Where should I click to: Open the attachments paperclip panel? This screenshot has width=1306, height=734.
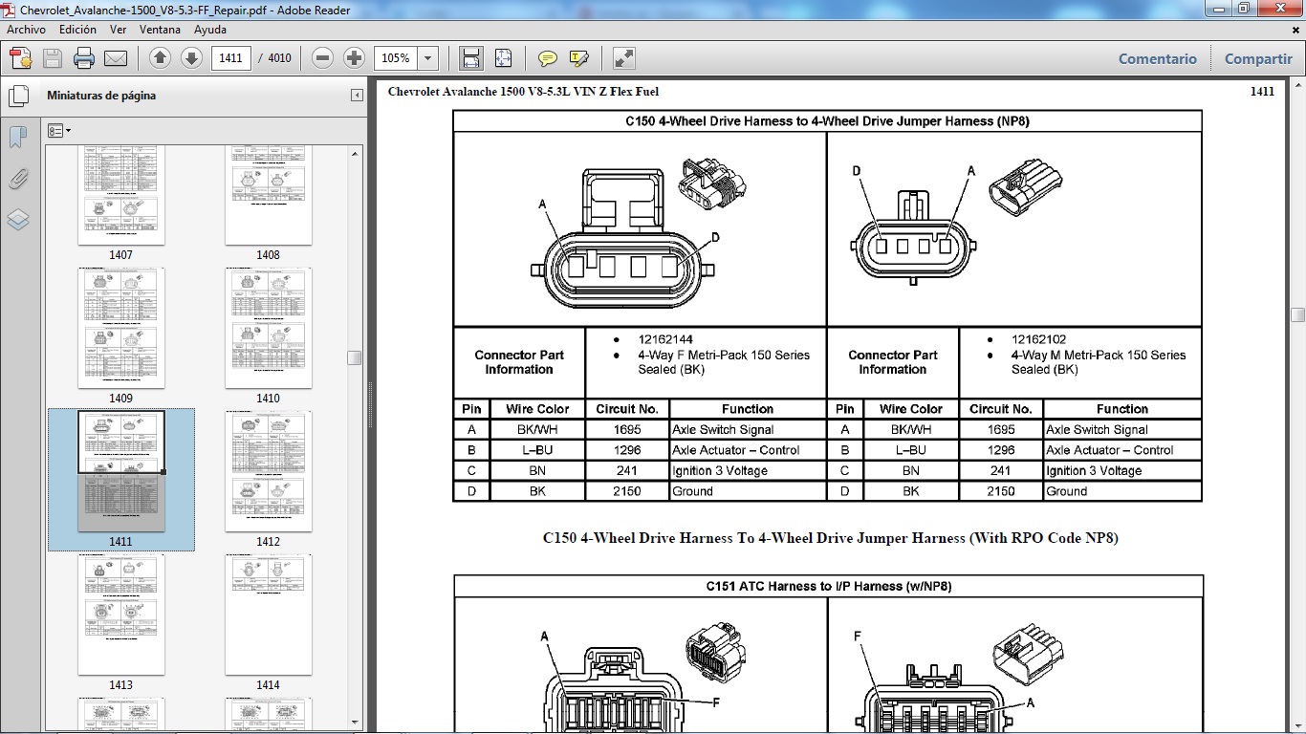click(x=18, y=179)
